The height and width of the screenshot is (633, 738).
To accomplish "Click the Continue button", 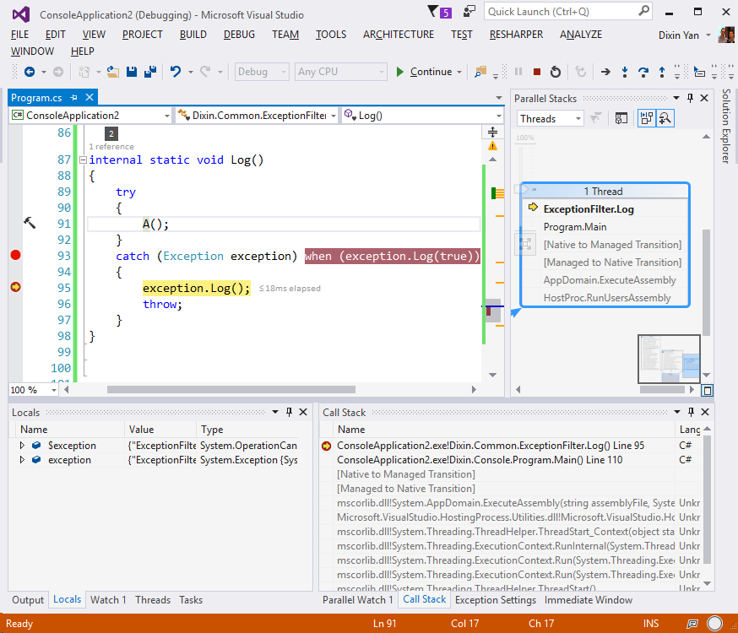I will tap(424, 72).
